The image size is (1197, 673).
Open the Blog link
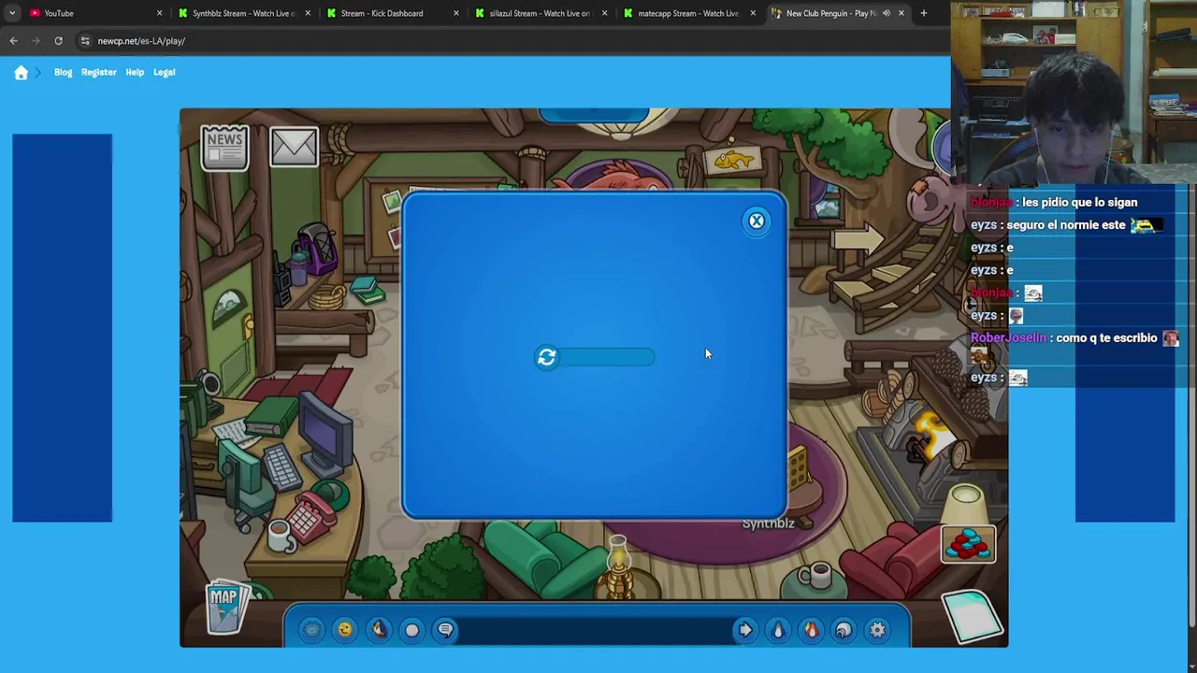coord(63,72)
